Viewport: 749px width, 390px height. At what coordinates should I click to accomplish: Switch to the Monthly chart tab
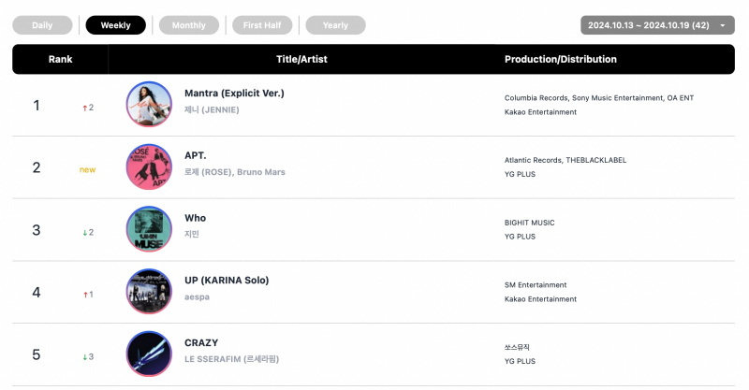[189, 25]
